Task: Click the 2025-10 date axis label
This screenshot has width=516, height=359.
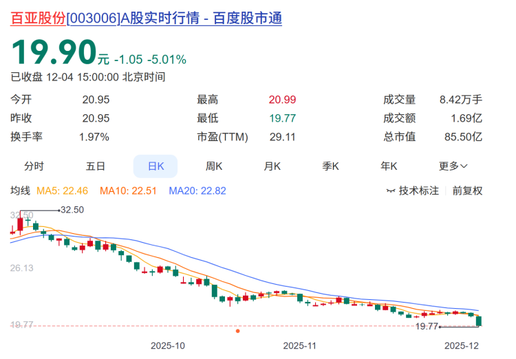Action: tap(168, 346)
